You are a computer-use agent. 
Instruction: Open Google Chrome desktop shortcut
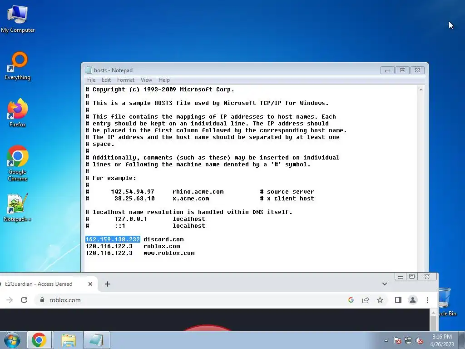18,163
